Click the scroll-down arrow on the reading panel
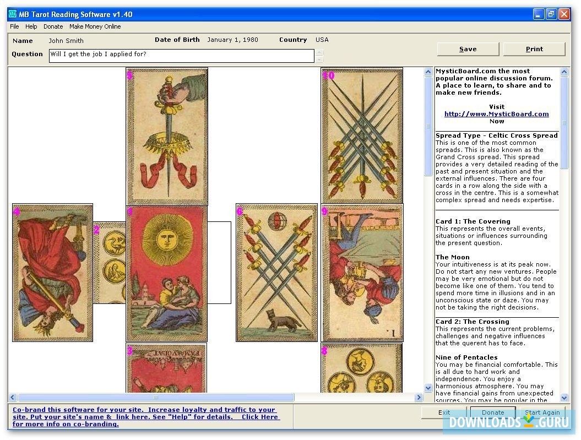Screen dimensions: 581x440 click(564, 398)
